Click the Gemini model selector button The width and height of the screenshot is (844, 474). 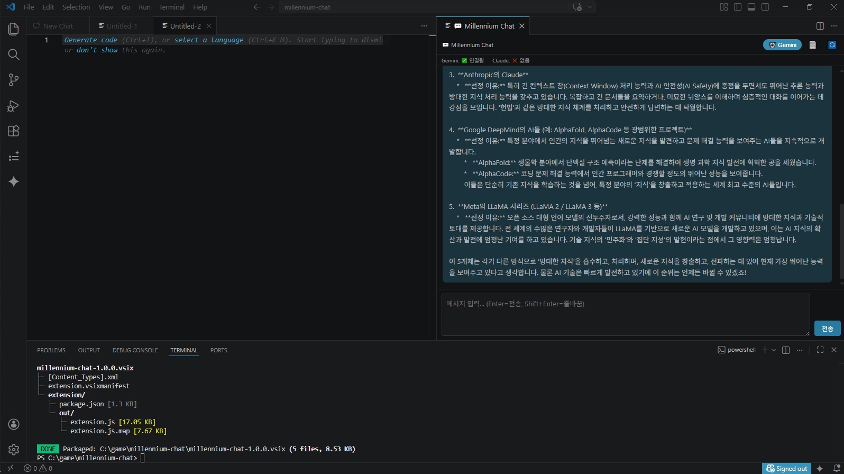[782, 45]
